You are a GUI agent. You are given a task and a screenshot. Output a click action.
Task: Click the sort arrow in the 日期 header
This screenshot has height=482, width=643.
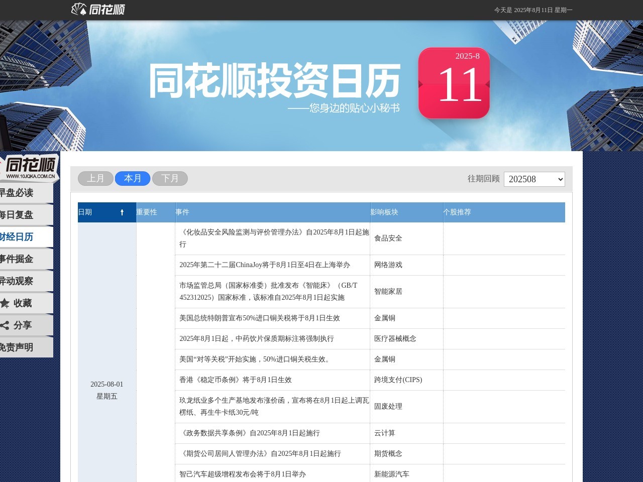(122, 212)
